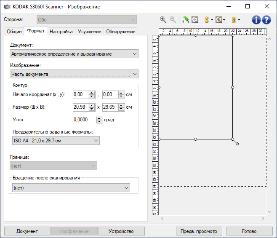The height and width of the screenshot is (238, 277).
Task: Click the rotate outline icon
Action: click(x=185, y=20)
